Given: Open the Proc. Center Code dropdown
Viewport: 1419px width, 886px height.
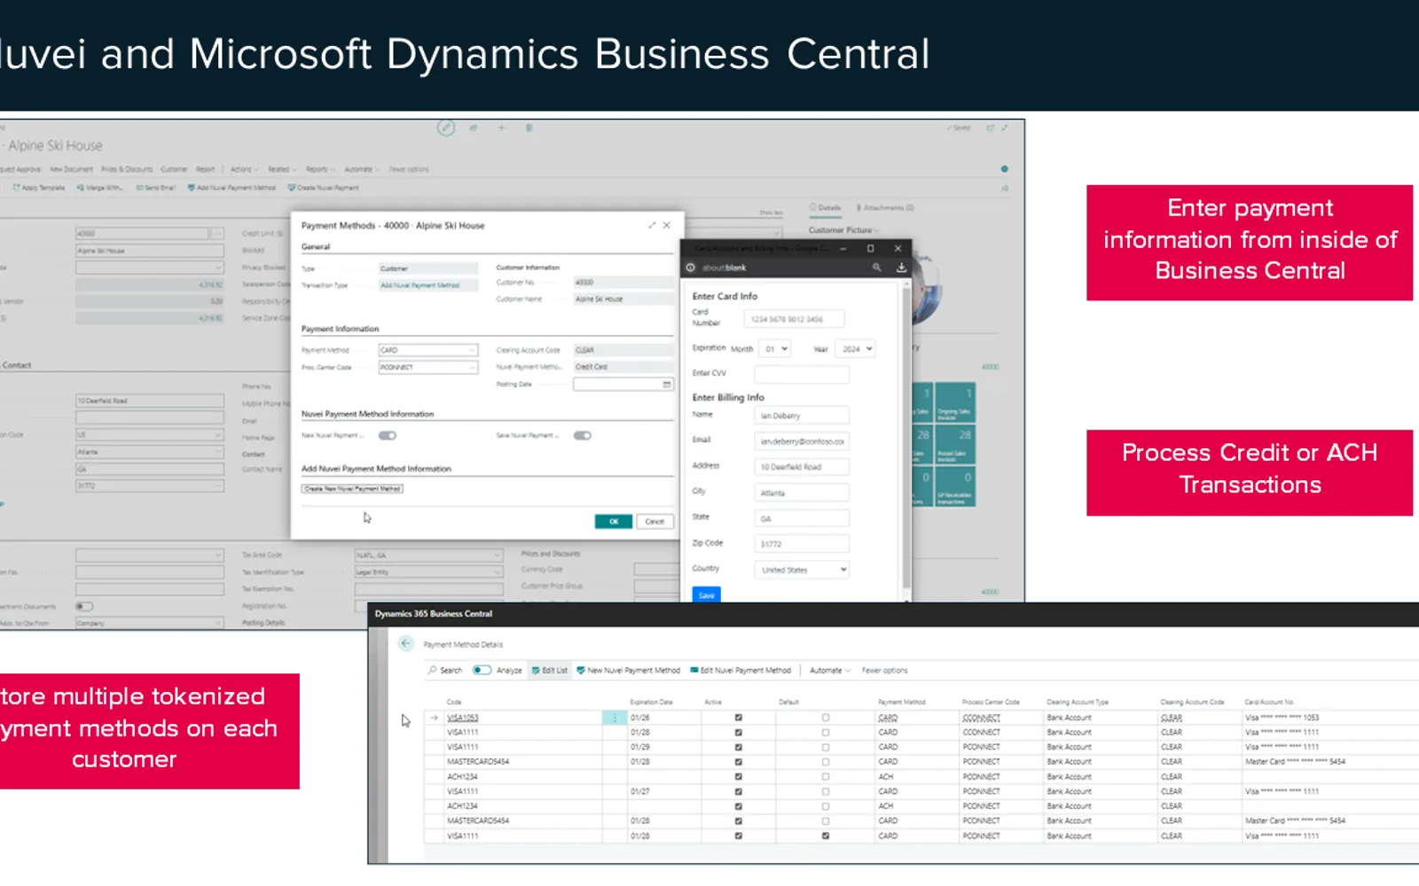Looking at the screenshot, I should [x=428, y=368].
